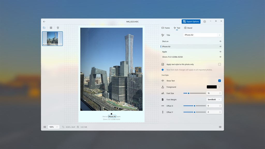Click the bold Font Weight icon

click(x=163, y=100)
